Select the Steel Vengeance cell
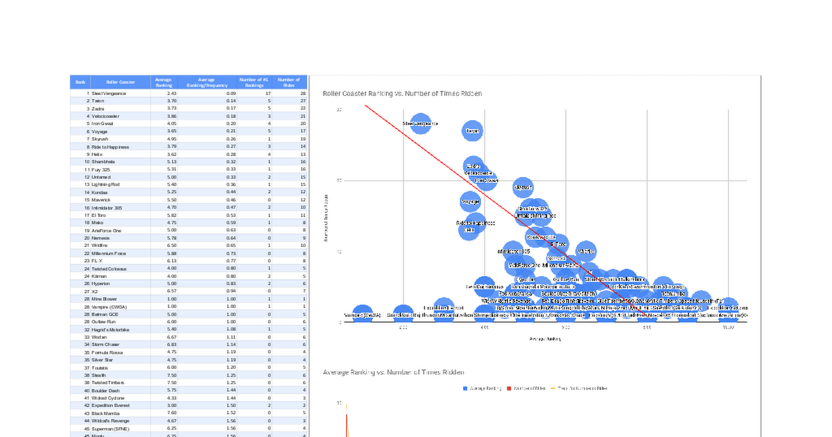 point(119,93)
